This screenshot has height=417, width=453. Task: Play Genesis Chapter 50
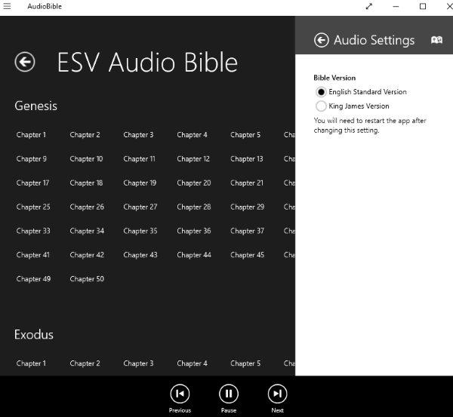pos(87,279)
